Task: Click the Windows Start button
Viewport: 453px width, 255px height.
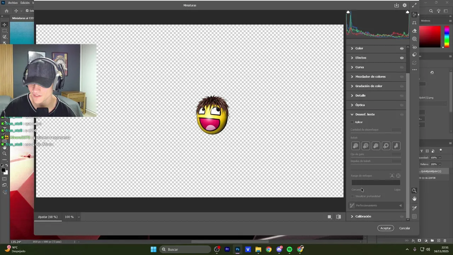Action: tap(154, 249)
